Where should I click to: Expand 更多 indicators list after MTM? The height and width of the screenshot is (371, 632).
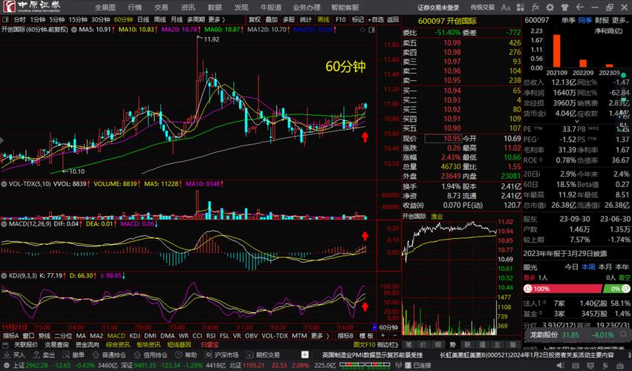point(319,335)
